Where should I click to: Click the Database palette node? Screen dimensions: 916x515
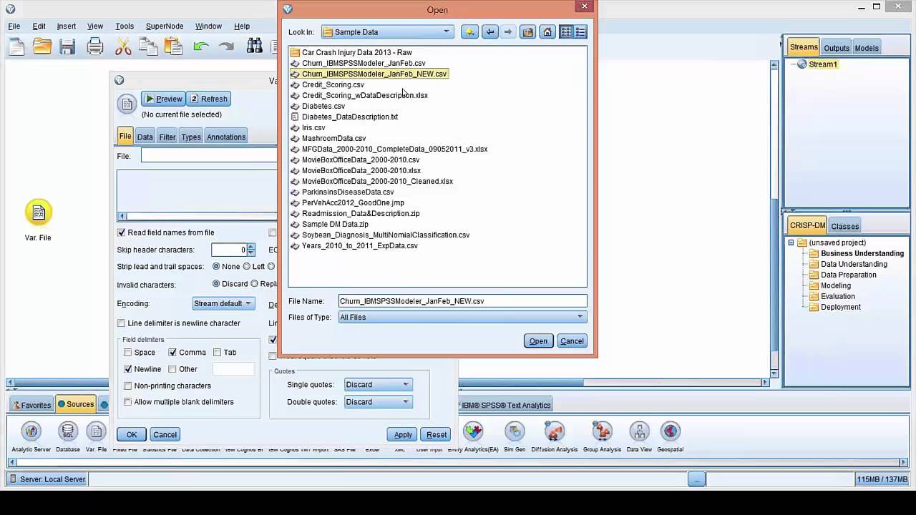point(68,431)
